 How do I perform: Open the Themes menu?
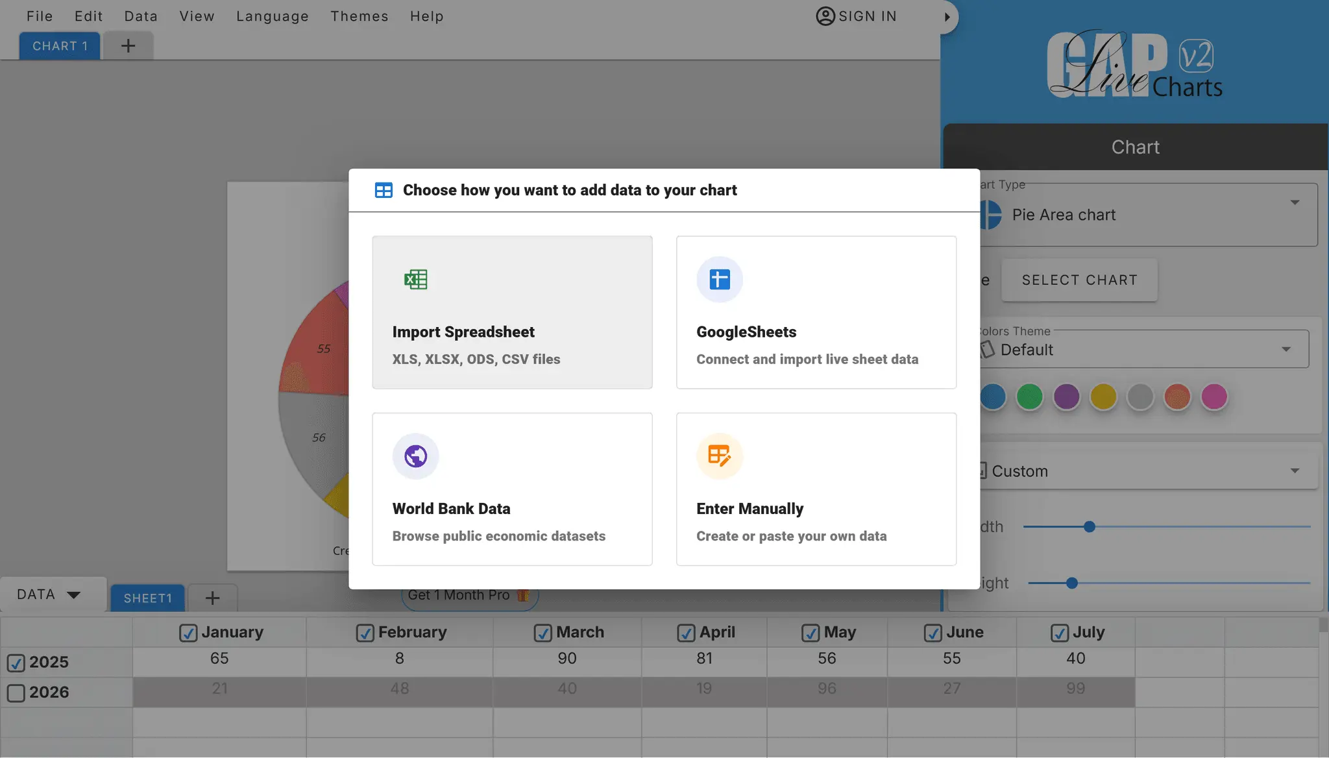coord(359,16)
